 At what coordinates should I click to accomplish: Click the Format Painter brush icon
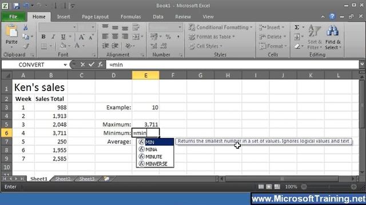(26, 46)
